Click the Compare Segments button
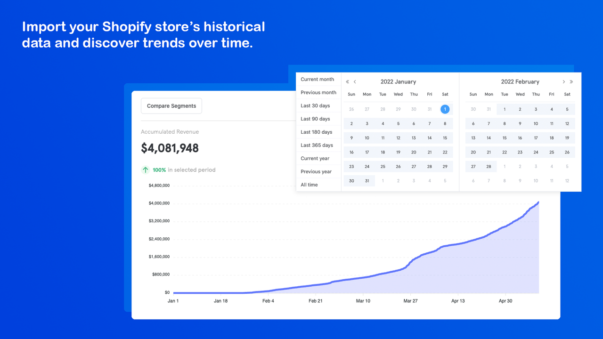 (x=171, y=106)
